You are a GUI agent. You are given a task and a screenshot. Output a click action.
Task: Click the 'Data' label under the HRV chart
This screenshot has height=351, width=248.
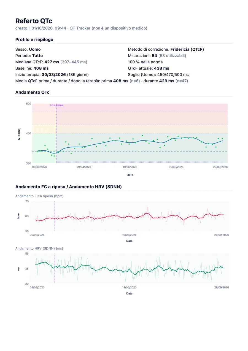point(130,293)
